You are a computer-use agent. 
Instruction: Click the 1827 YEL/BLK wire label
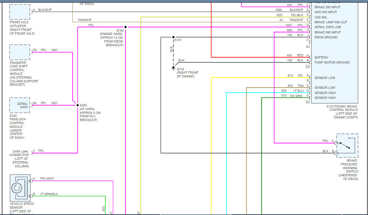(x=290, y=15)
